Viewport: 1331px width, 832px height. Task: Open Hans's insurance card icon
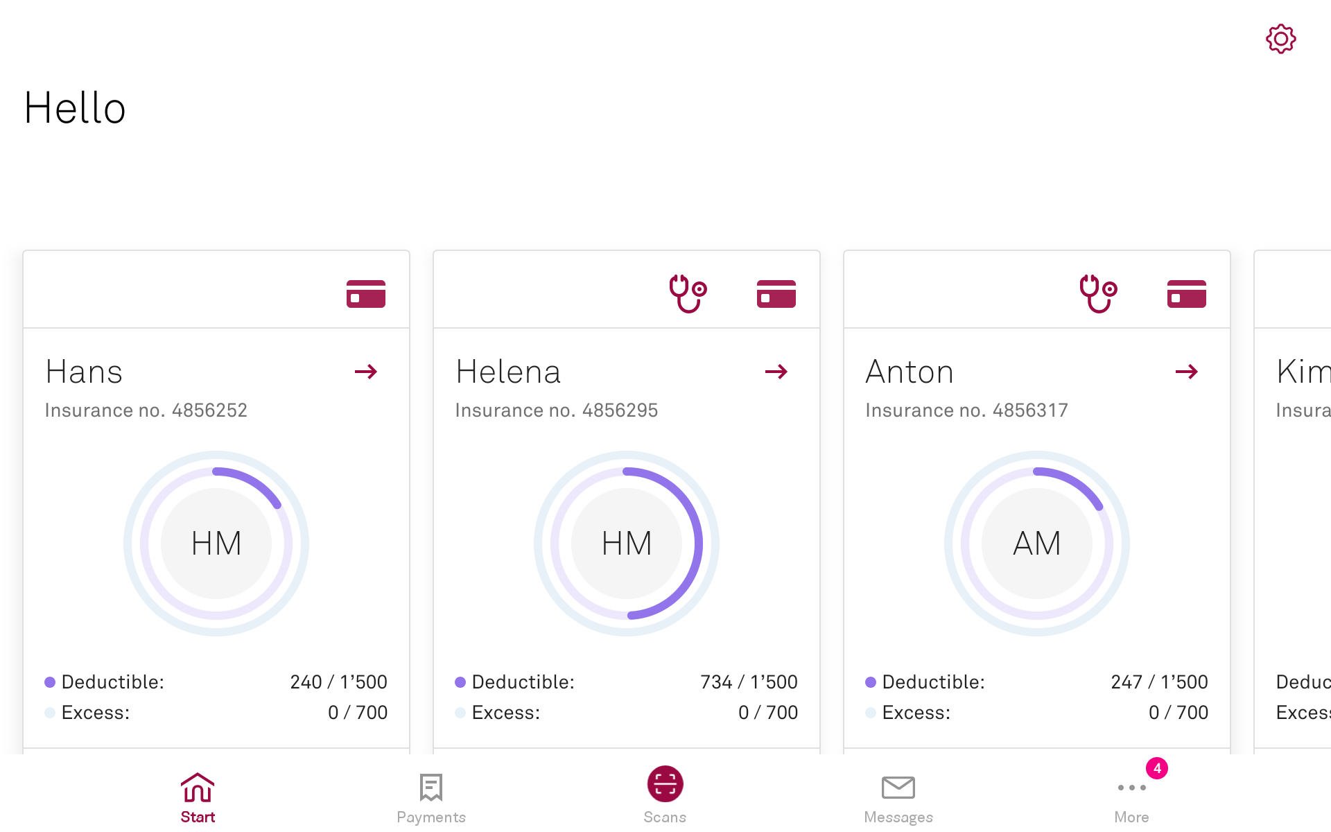[365, 294]
